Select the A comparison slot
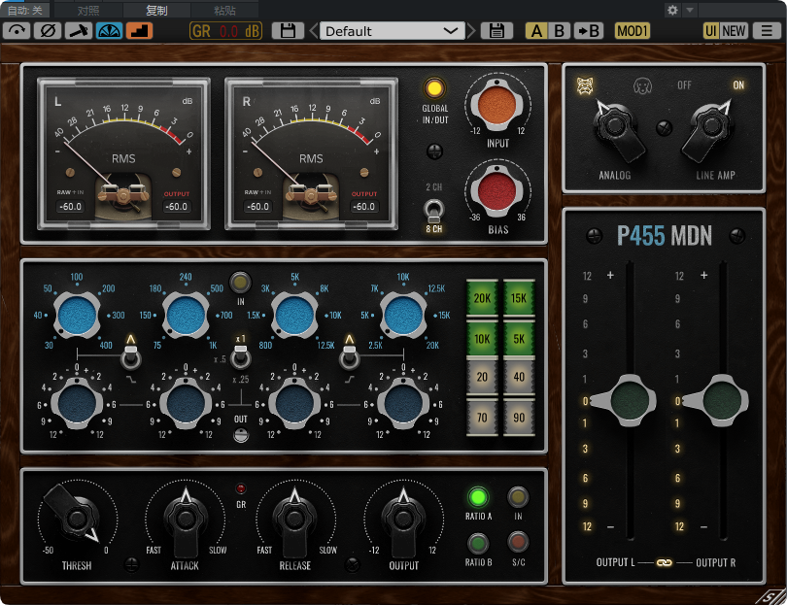The image size is (787, 605). 536,31
